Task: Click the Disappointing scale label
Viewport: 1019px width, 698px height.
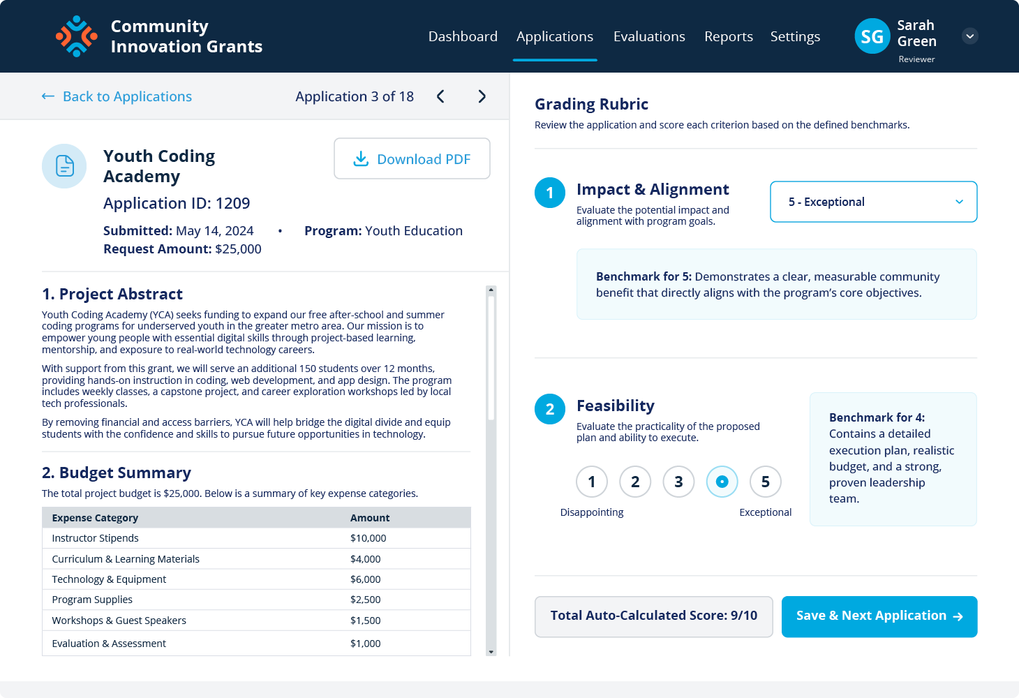Action: pyautogui.click(x=592, y=512)
